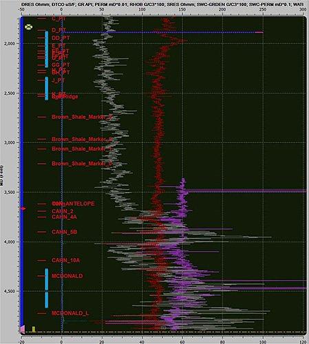
Task: Click the 2,000 depth axis tick label
Action: 10,43
